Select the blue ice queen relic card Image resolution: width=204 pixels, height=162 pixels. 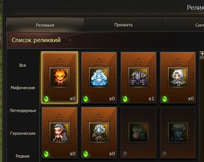click(99, 77)
